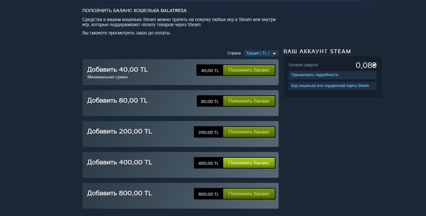Viewport: 426px width, 216px height.
Task: Click the 80,00 TL black price label
Action: [210, 101]
